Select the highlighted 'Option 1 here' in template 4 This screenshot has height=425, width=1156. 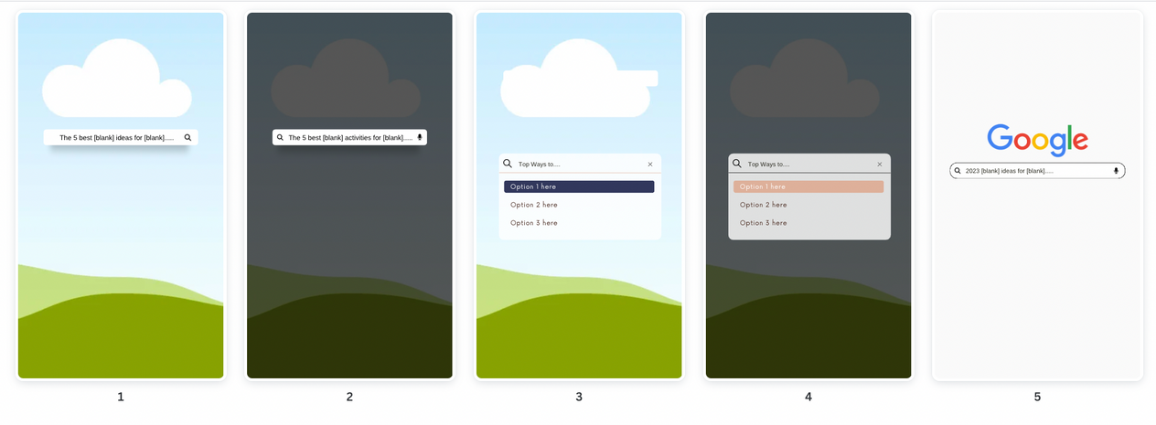click(808, 186)
